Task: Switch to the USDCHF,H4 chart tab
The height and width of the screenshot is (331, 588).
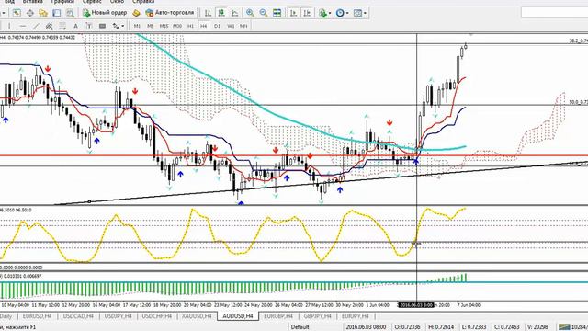Action: (x=157, y=316)
